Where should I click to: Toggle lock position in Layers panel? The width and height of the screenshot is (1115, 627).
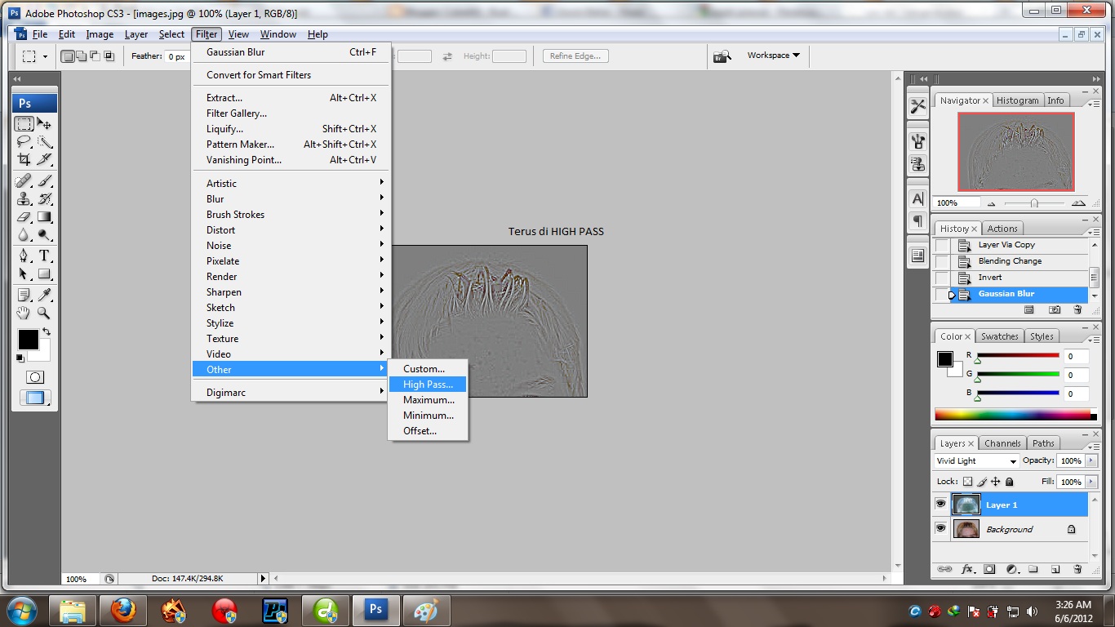click(x=996, y=482)
